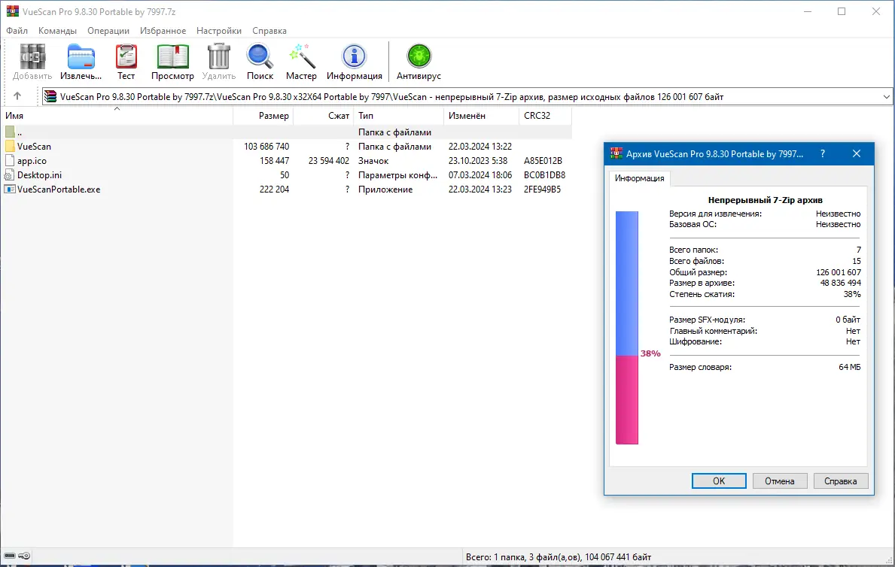Click the key icon in the status bar

[x=25, y=556]
